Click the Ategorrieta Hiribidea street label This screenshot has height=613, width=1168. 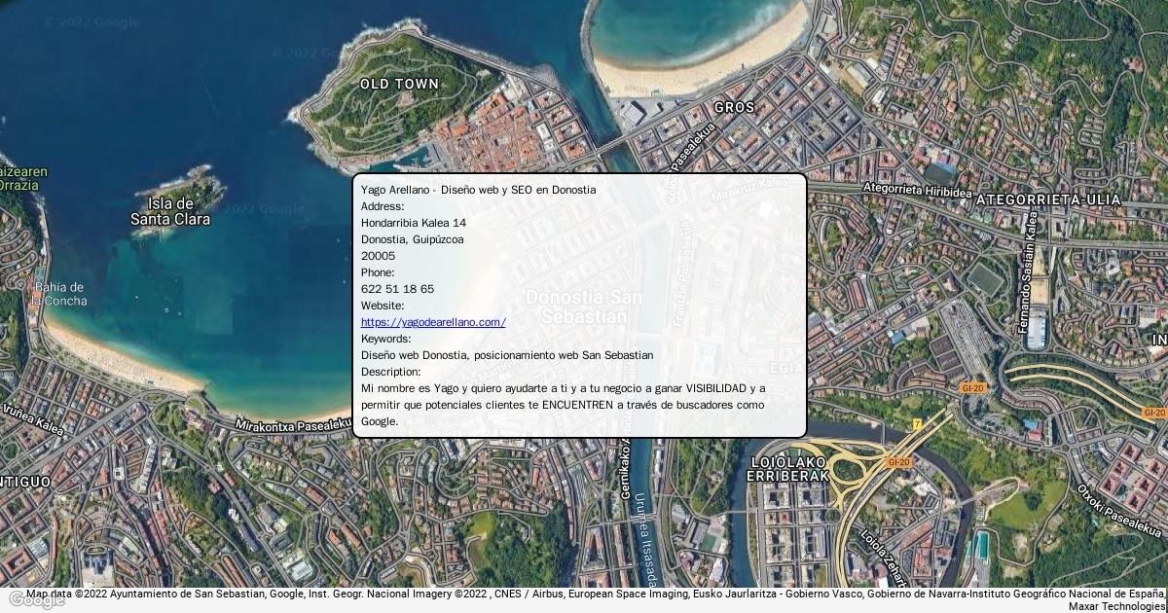(x=918, y=192)
